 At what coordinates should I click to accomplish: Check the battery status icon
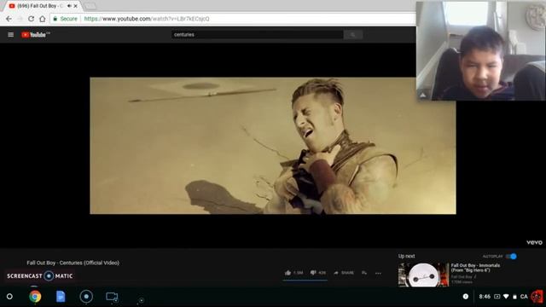[514, 297]
